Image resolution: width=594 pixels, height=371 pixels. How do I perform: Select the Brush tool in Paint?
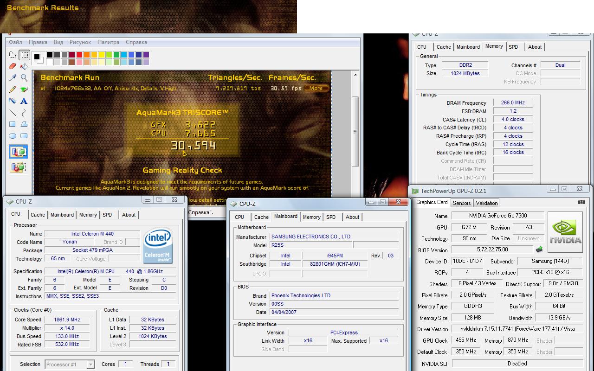[24, 90]
